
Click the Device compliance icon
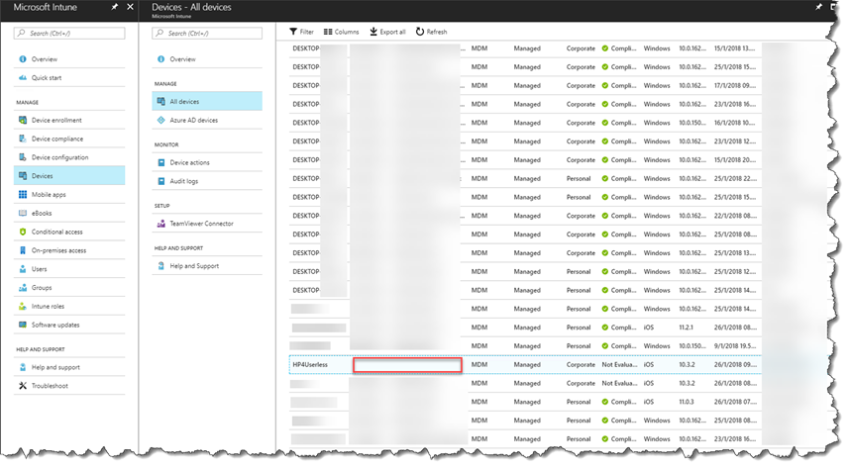(22, 139)
